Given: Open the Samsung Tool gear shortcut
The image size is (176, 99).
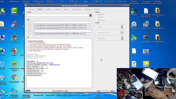Looking at the screenshot, I should point(134,25).
